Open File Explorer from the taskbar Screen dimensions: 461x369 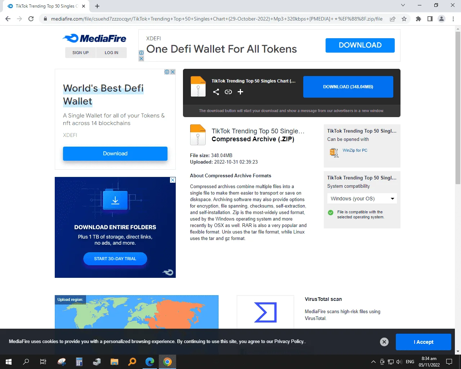115,362
